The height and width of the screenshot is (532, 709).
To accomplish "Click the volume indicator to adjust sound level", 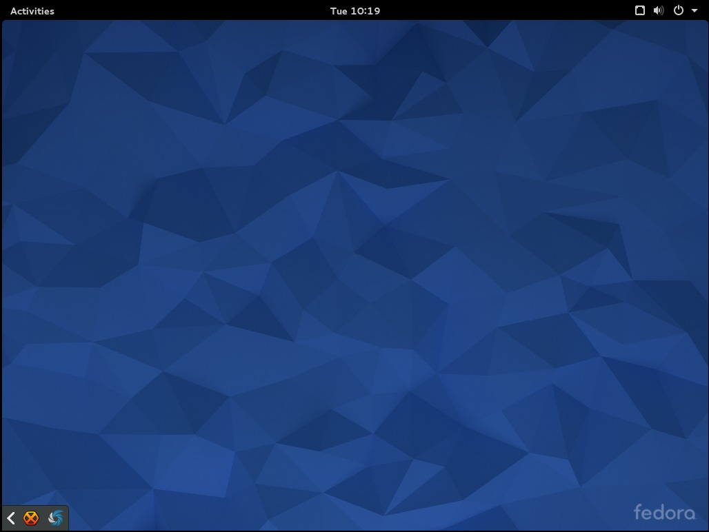I will click(658, 10).
